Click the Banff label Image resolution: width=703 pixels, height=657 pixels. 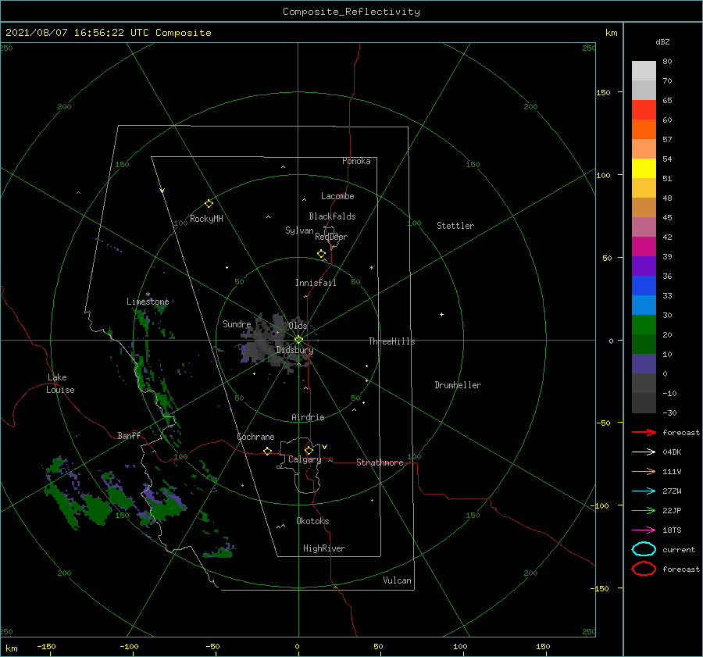tap(129, 436)
